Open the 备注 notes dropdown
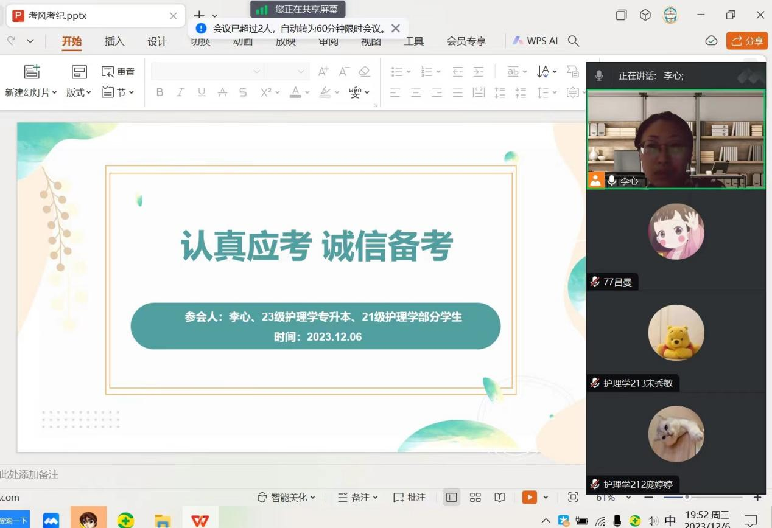 pos(358,498)
